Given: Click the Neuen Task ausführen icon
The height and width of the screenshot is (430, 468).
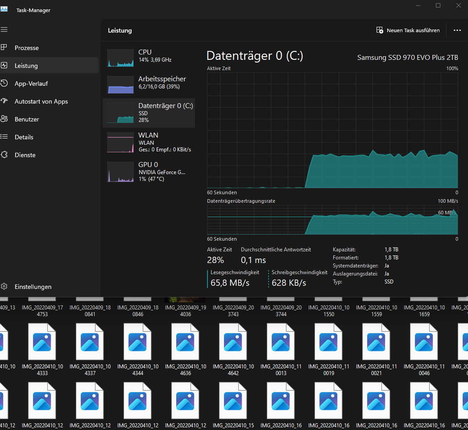Looking at the screenshot, I should (x=380, y=30).
